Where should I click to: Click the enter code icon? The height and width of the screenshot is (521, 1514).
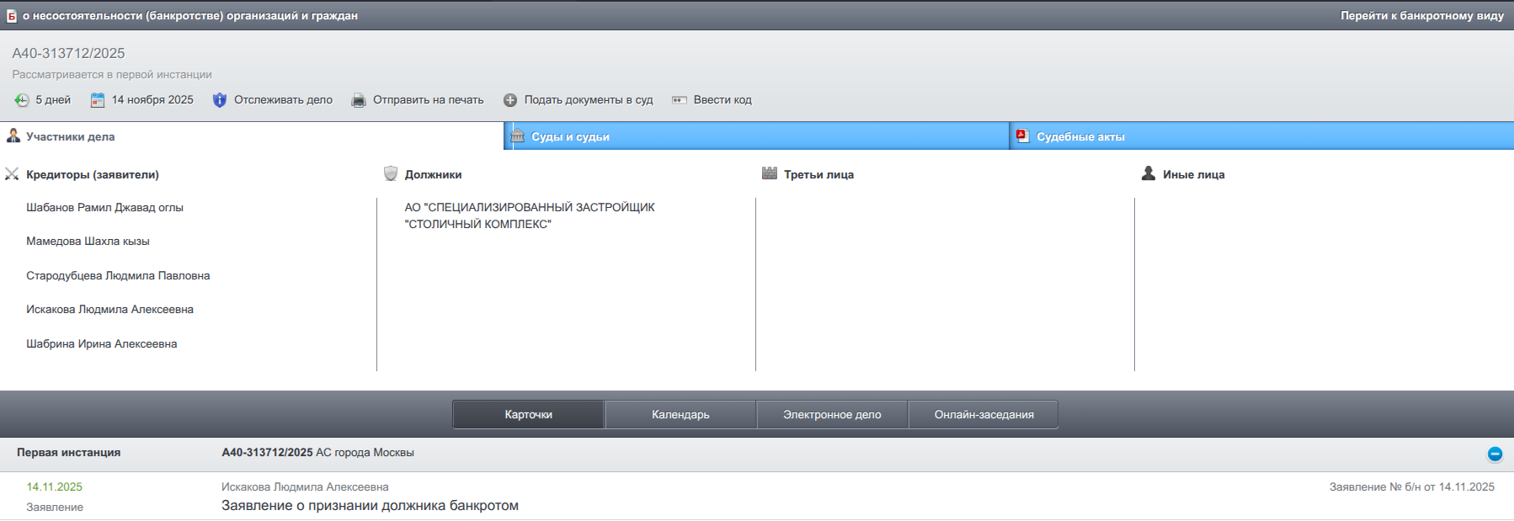680,100
